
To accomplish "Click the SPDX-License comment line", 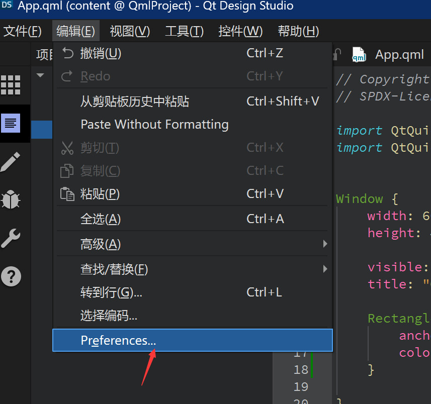I will coord(383,96).
